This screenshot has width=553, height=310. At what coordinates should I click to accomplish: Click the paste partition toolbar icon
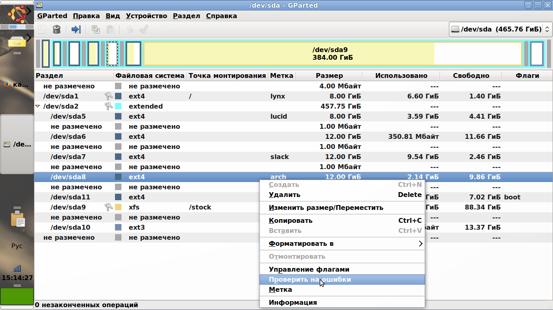(110, 29)
